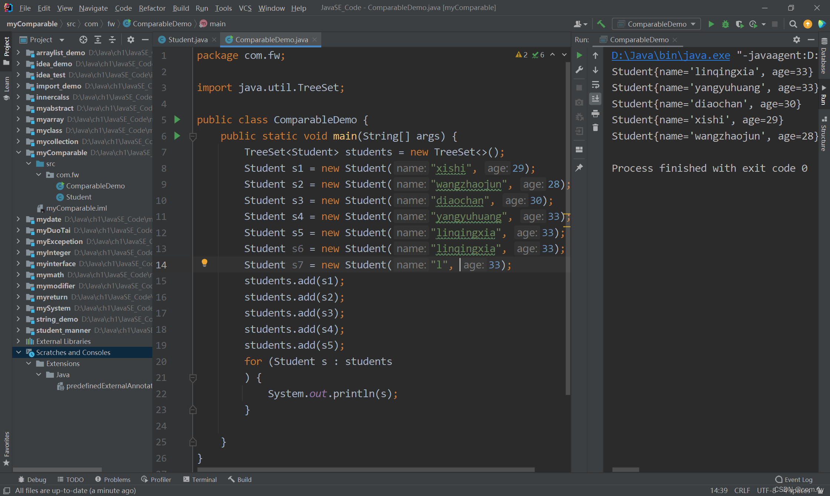Image resolution: width=830 pixels, height=496 pixels.
Task: Click trash icon to clear run output
Action: tap(595, 128)
